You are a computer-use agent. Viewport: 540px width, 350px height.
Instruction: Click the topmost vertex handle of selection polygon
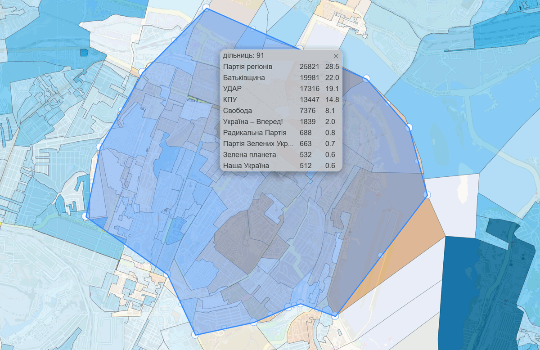(206, 8)
